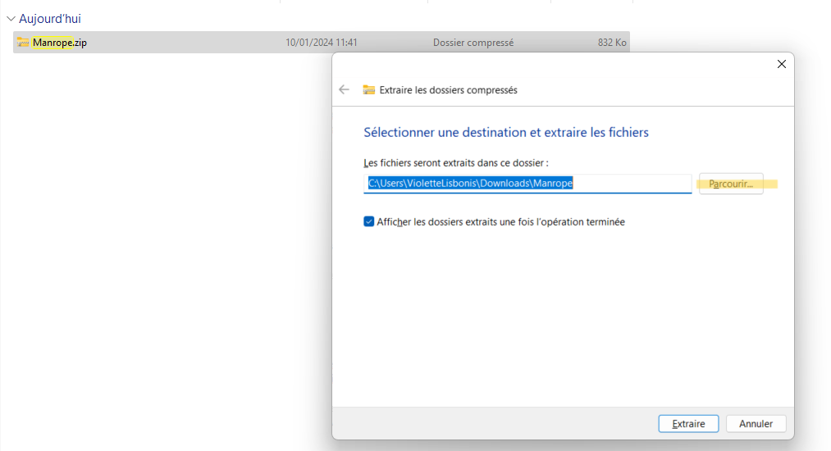Click the Aujourd'hui group header text
This screenshot has height=451, width=831.
coord(50,19)
